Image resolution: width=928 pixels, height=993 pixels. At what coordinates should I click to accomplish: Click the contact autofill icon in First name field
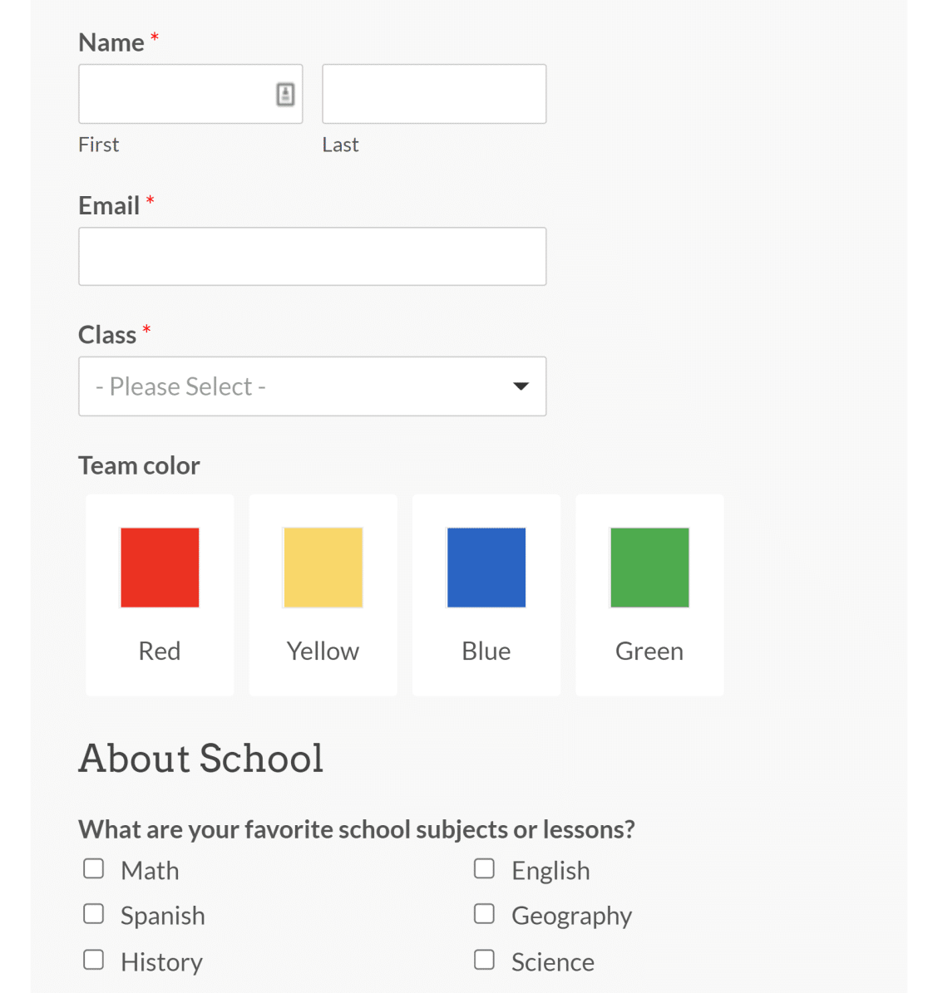(286, 94)
